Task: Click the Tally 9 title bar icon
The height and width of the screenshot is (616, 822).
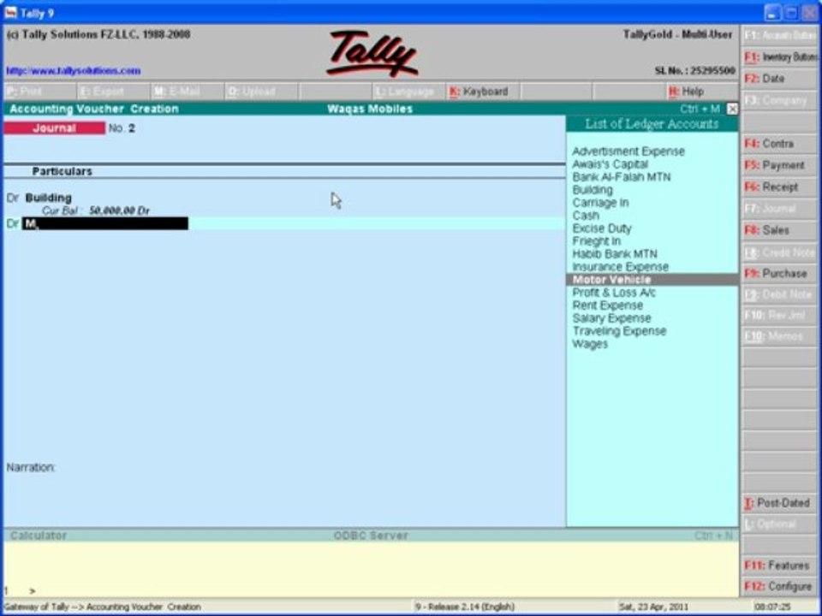Action: 10,12
